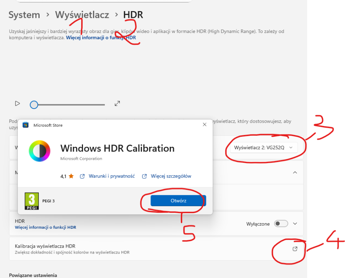Image resolution: width=345 pixels, height=278 pixels.
Task: Go to System breadcrumb
Action: coord(24,15)
